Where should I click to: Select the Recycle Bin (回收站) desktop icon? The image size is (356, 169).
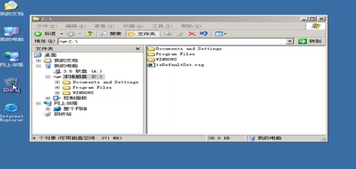click(11, 83)
